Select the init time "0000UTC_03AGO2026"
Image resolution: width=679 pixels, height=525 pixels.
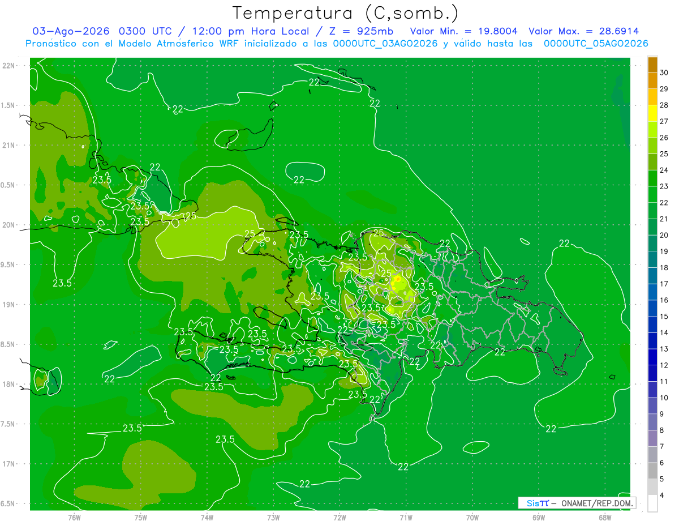[x=385, y=44]
